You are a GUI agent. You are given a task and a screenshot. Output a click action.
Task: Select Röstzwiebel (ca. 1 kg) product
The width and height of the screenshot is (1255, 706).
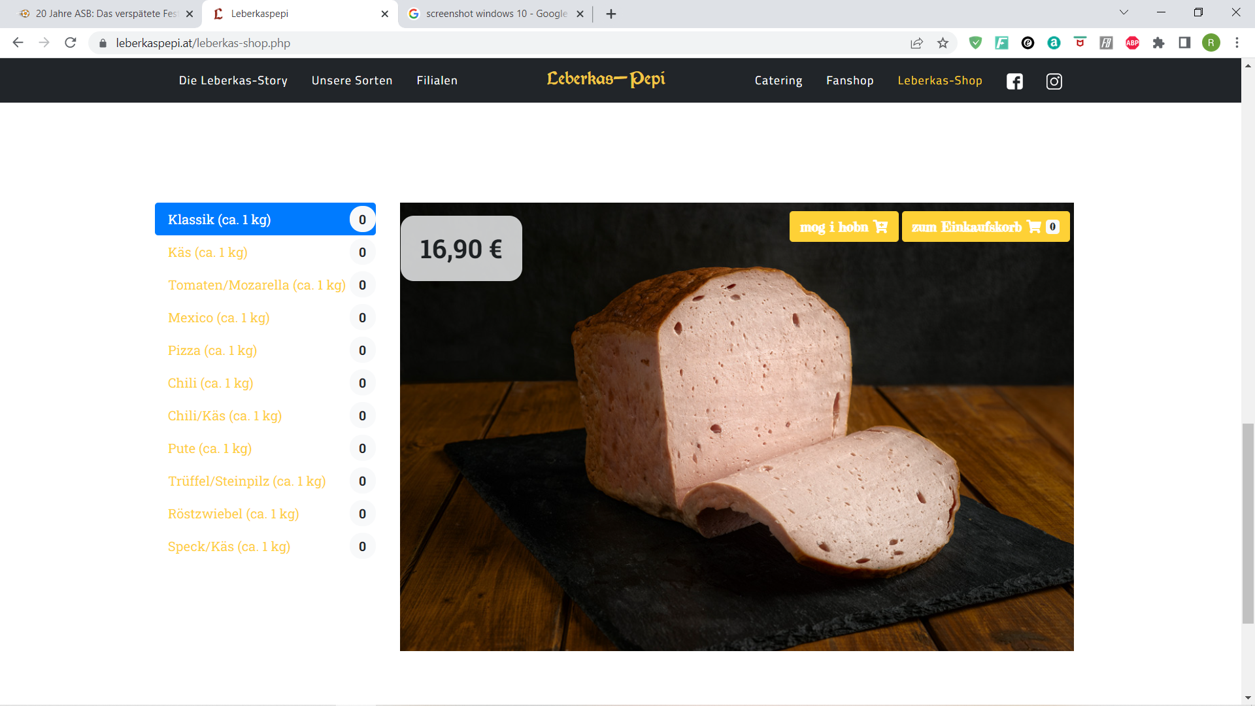pyautogui.click(x=265, y=514)
